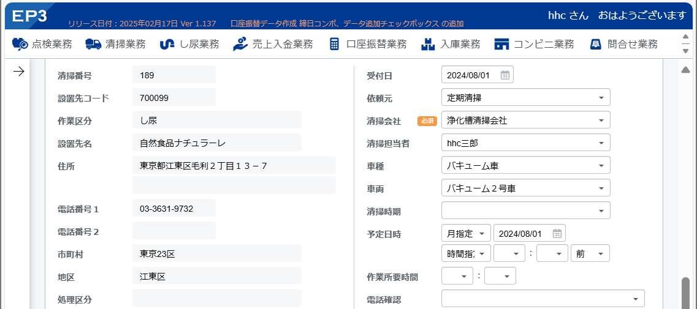
Task: Open the 月指定 schedule type dropdown
Action: [x=466, y=234]
